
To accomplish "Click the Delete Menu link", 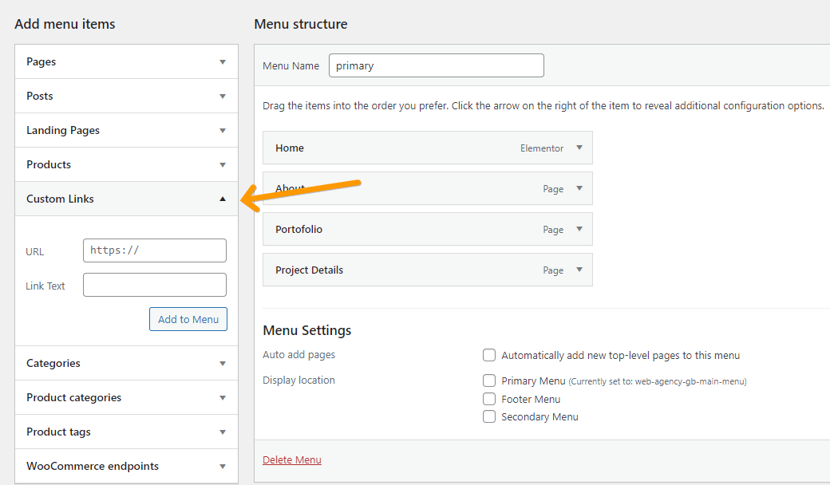I will [292, 460].
